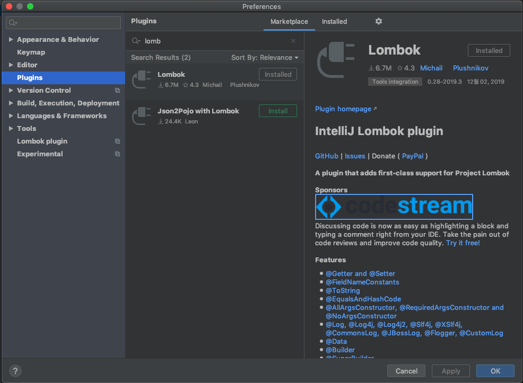Open the Lombok plugin settings page

(x=42, y=141)
